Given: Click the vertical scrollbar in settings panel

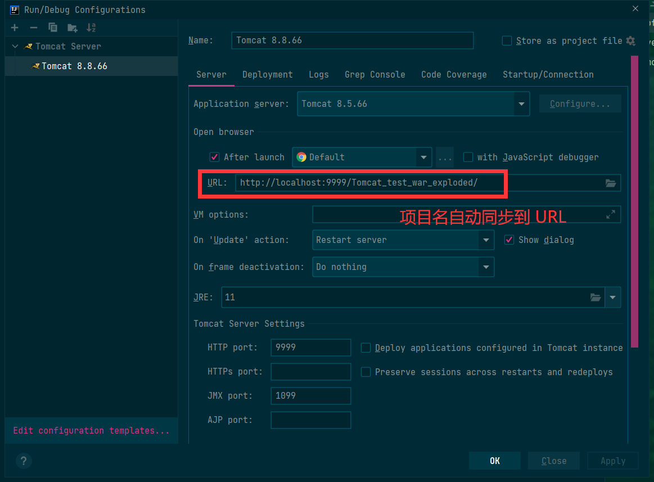Looking at the screenshot, I should point(635,201).
